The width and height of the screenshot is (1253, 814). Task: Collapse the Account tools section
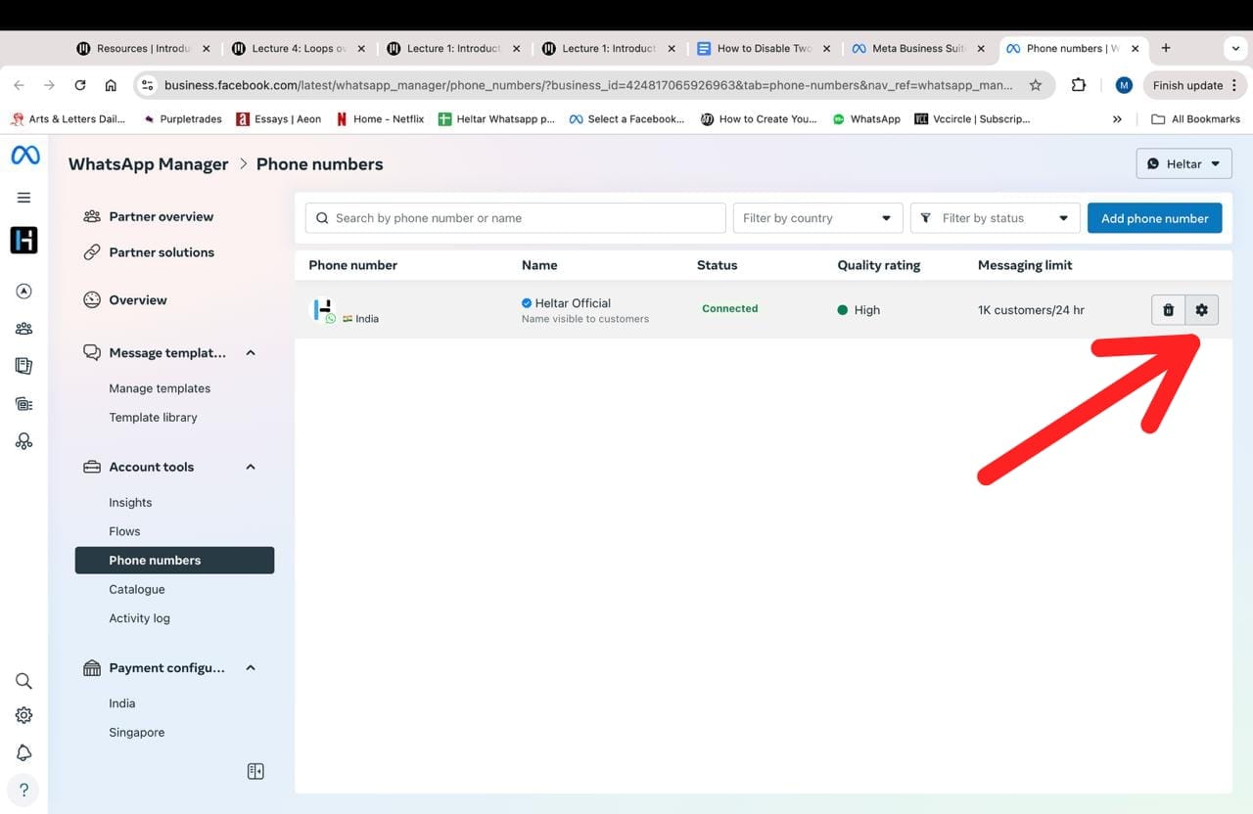click(x=251, y=467)
